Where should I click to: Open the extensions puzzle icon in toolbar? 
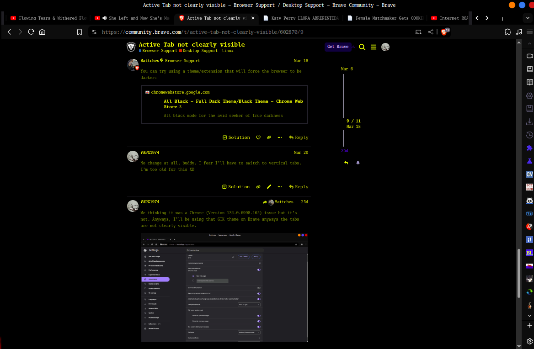coord(508,32)
